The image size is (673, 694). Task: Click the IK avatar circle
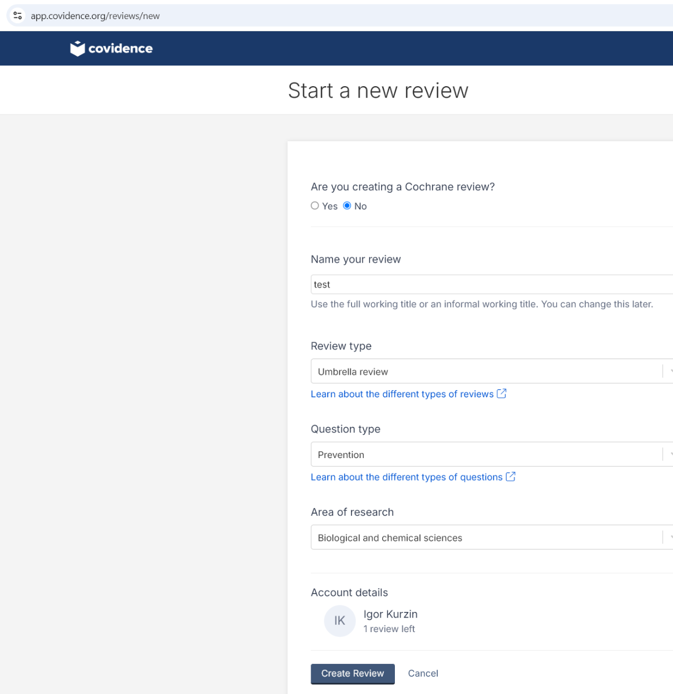339,621
